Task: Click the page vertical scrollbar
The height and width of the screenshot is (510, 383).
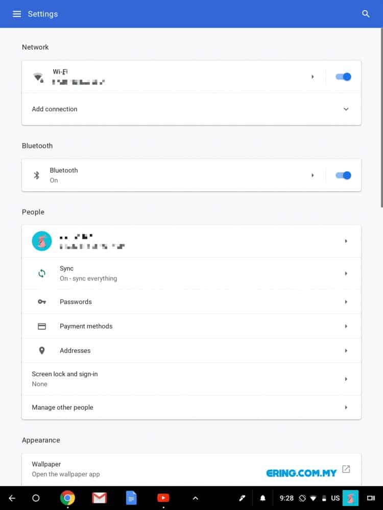Action: pos(381,117)
